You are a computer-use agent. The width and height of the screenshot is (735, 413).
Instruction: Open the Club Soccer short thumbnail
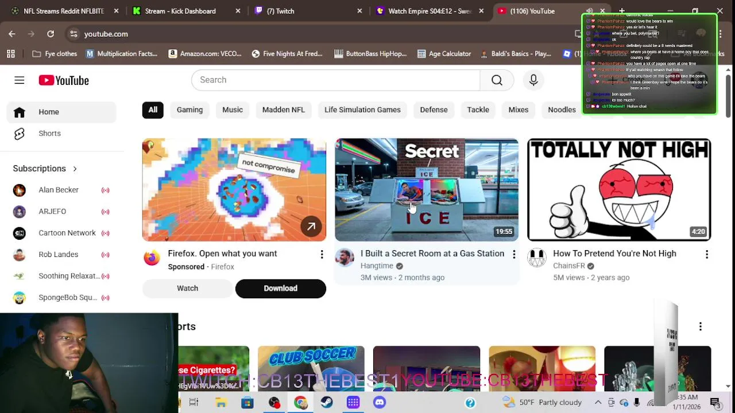[x=311, y=368]
